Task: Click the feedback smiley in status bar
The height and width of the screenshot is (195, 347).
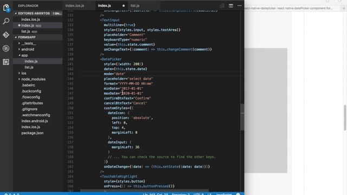Action: point(238,194)
